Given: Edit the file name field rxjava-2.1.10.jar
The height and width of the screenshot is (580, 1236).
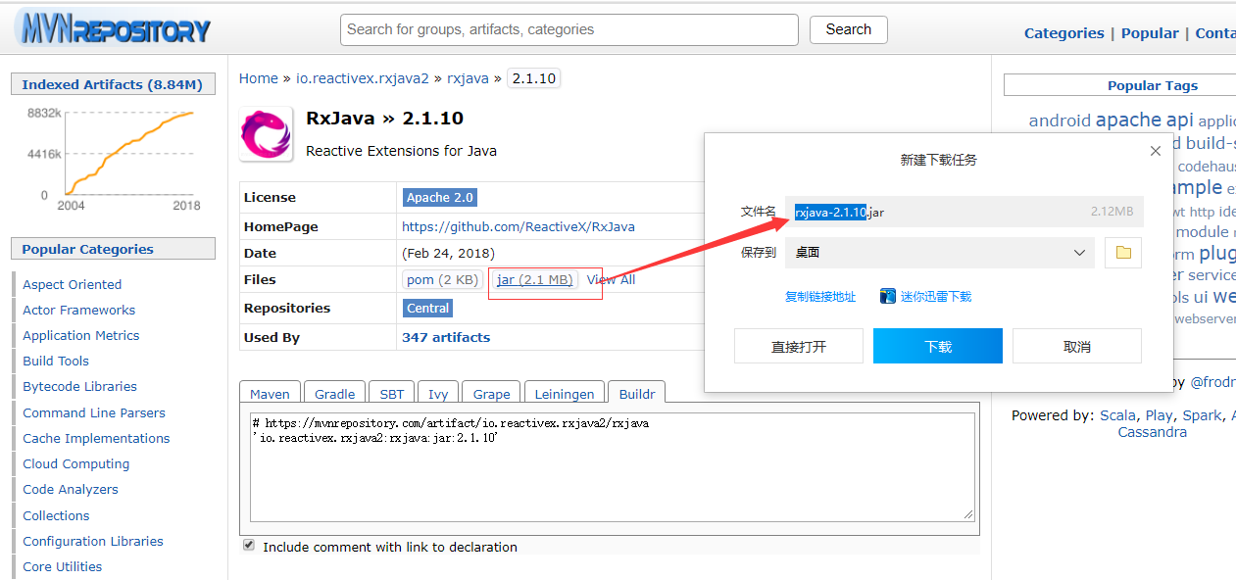Looking at the screenshot, I should pyautogui.click(x=964, y=212).
